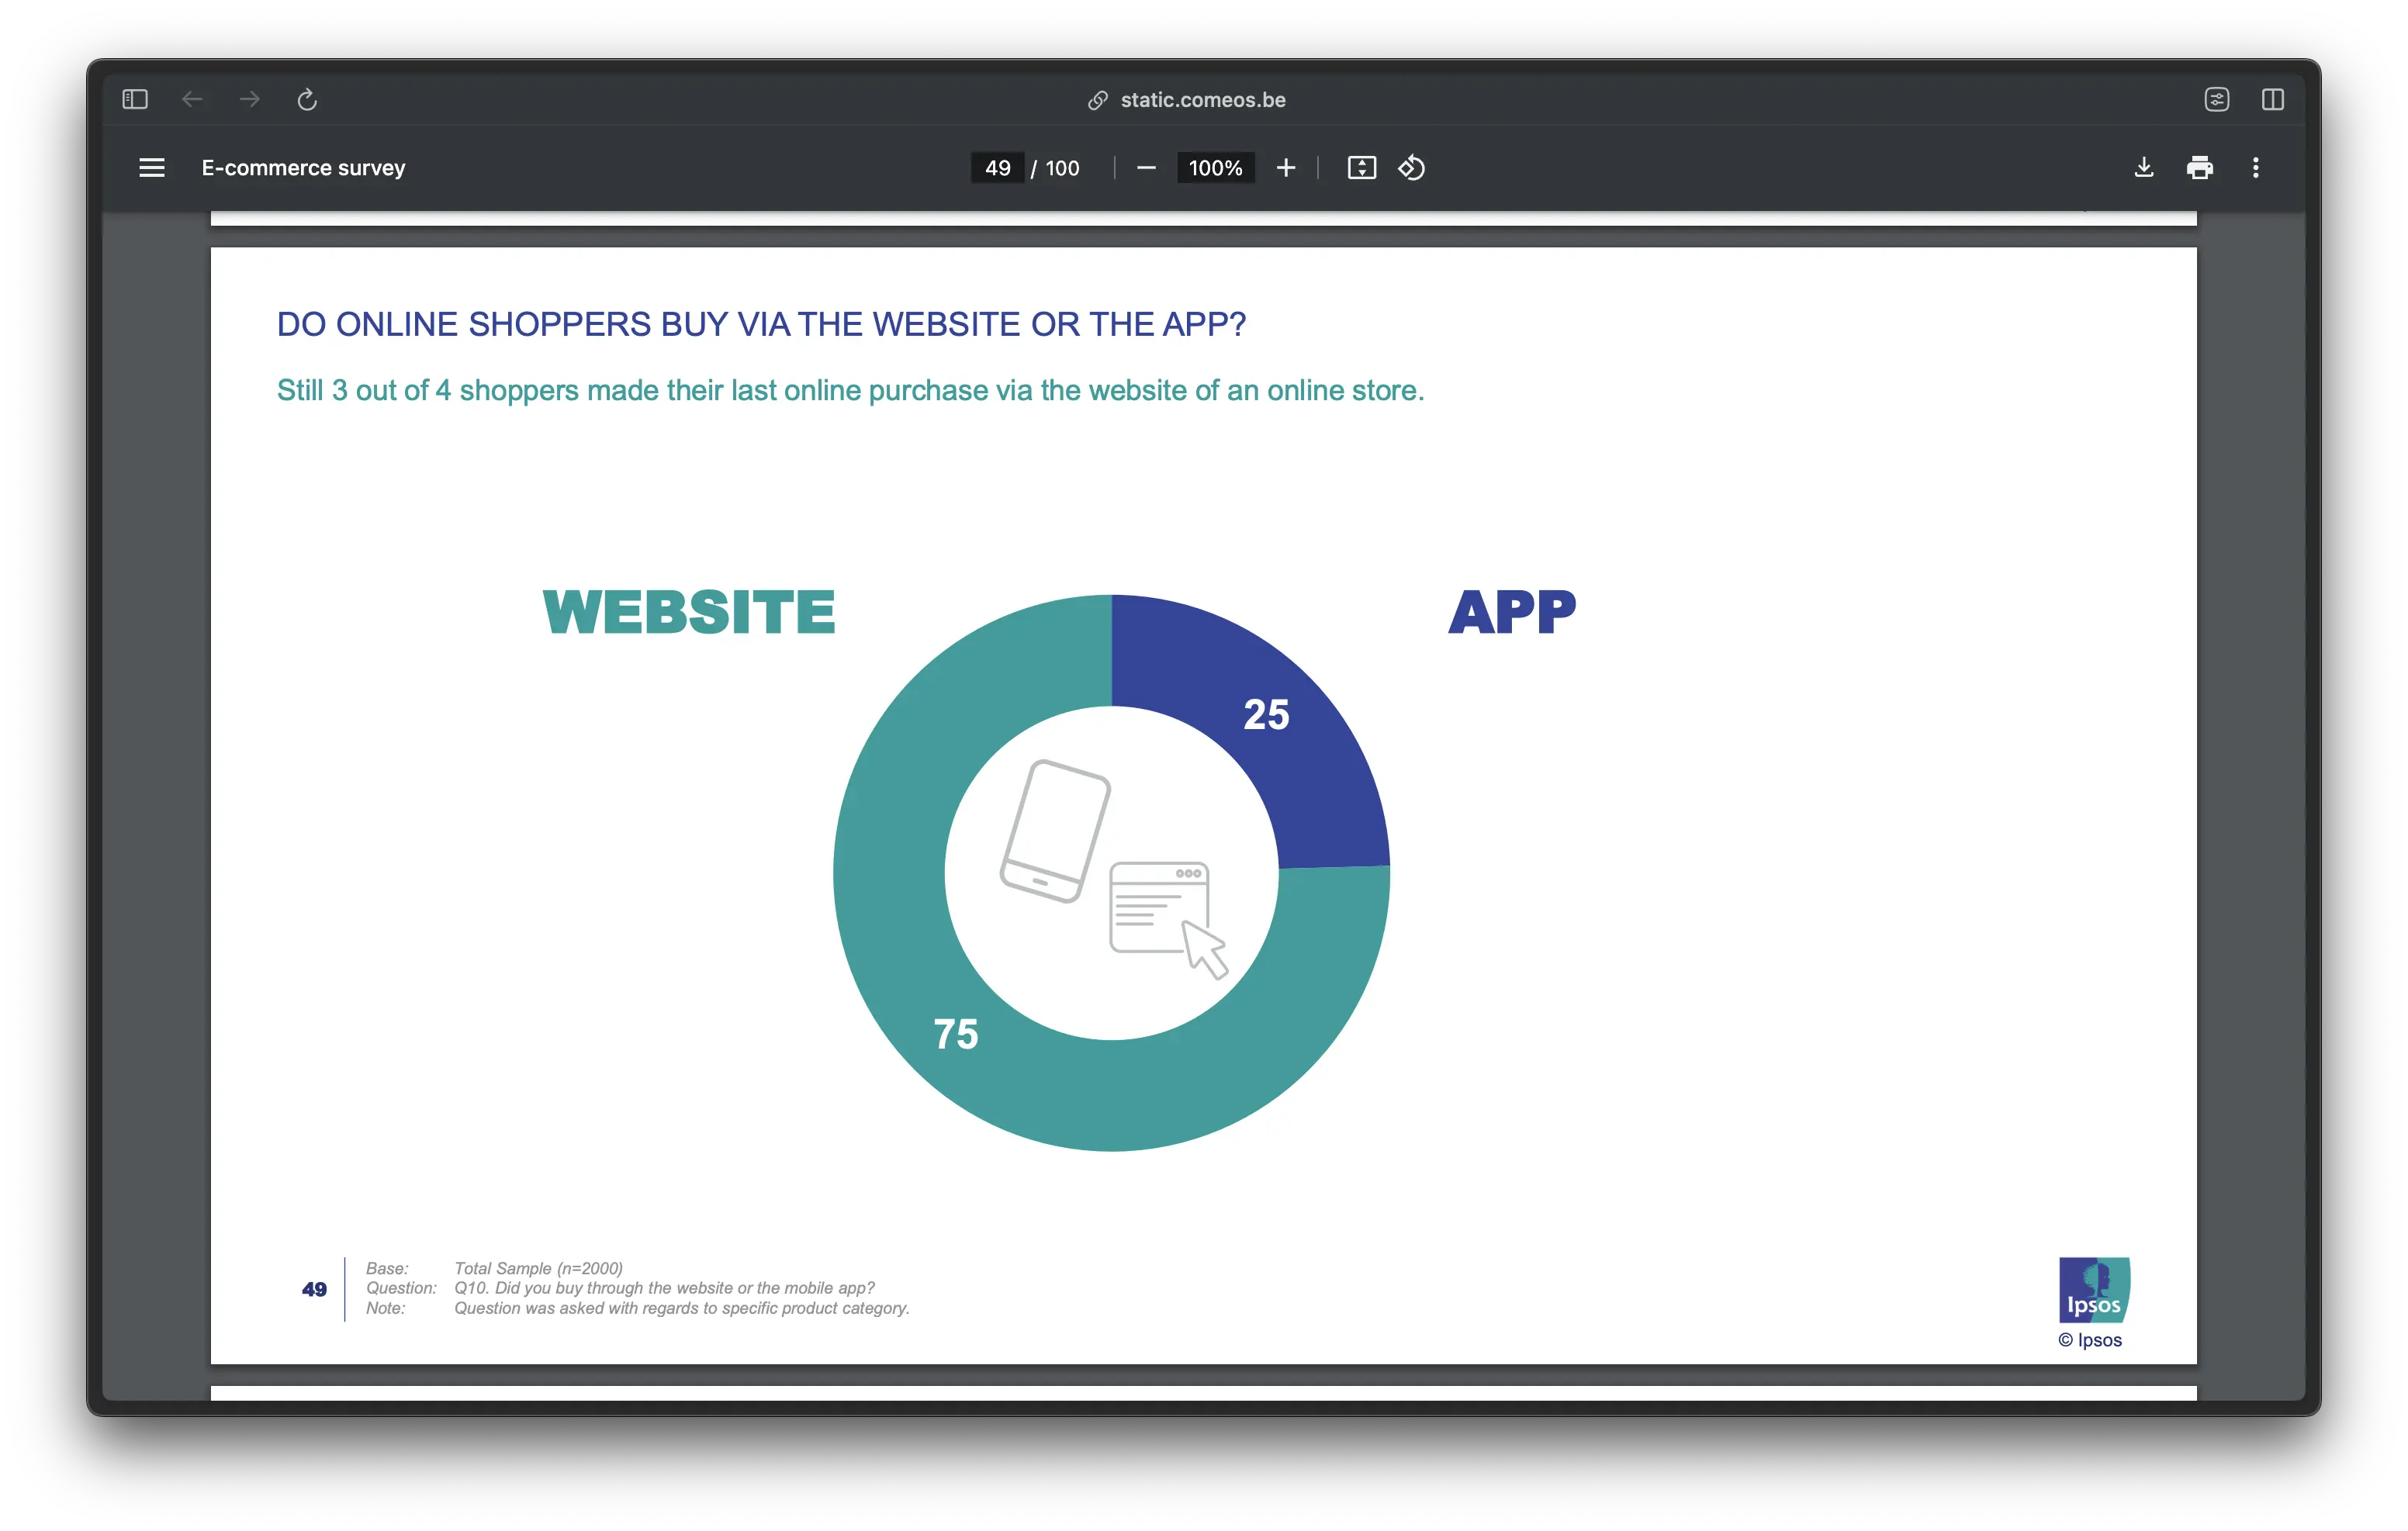Click the 100% zoom level field
Image resolution: width=2408 pixels, height=1531 pixels.
coord(1215,168)
